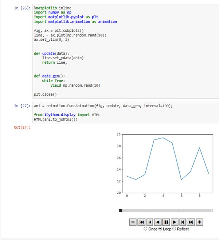Click the line 'line.set_ydata(data)'
This screenshot has width=219, height=240.
point(63,58)
